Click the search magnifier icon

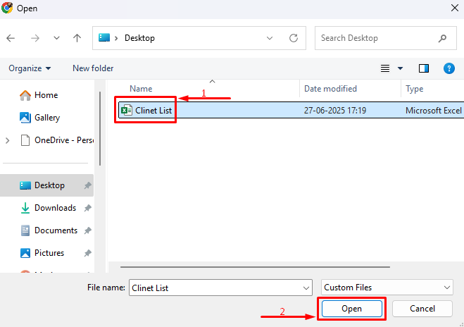coord(442,38)
